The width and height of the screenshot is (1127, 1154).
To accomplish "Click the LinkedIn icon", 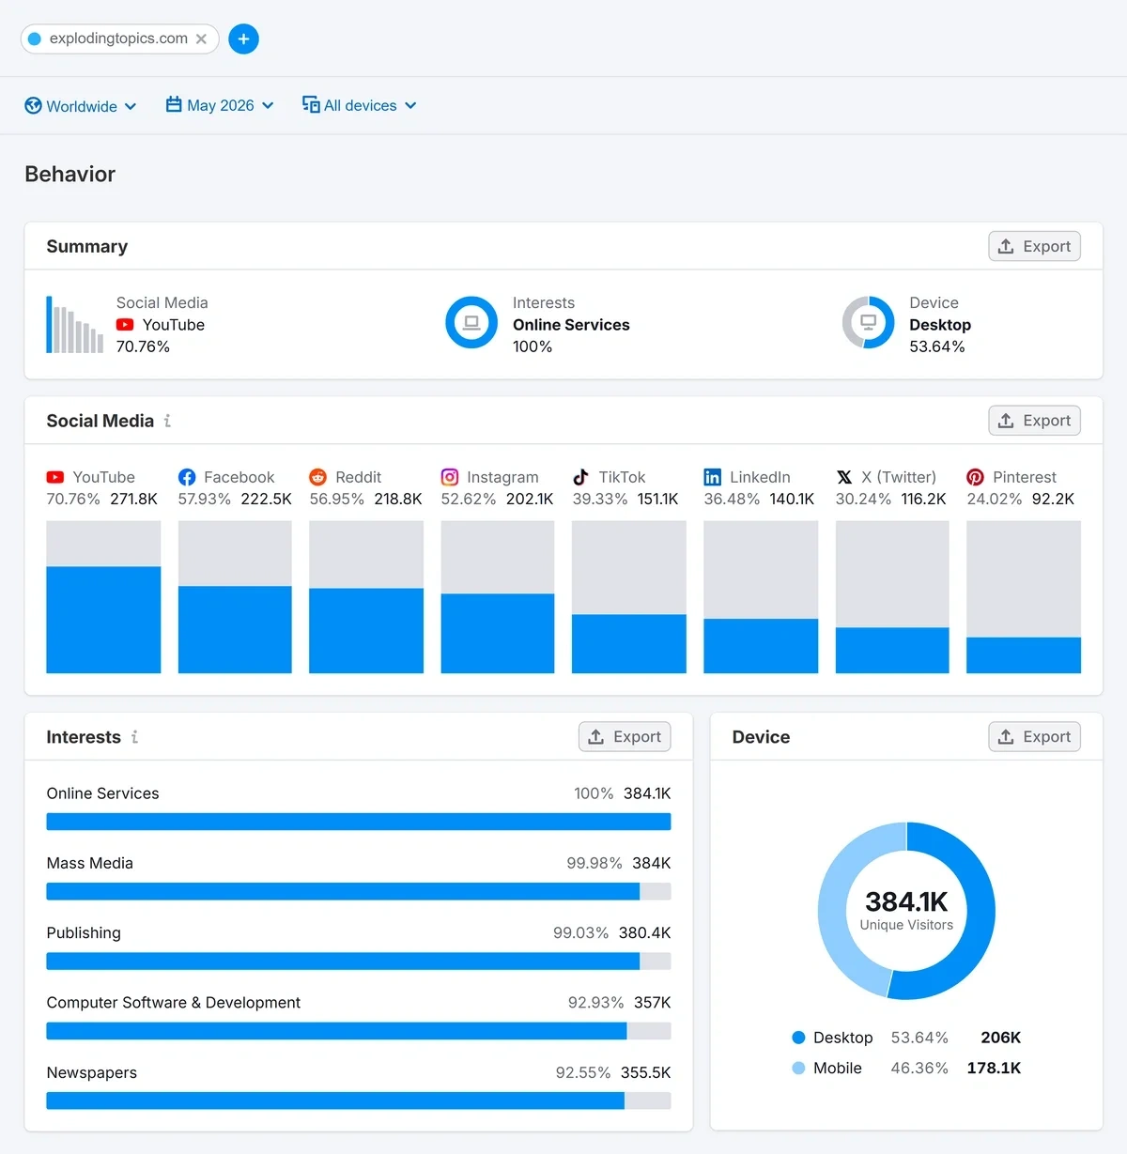I will [x=713, y=477].
